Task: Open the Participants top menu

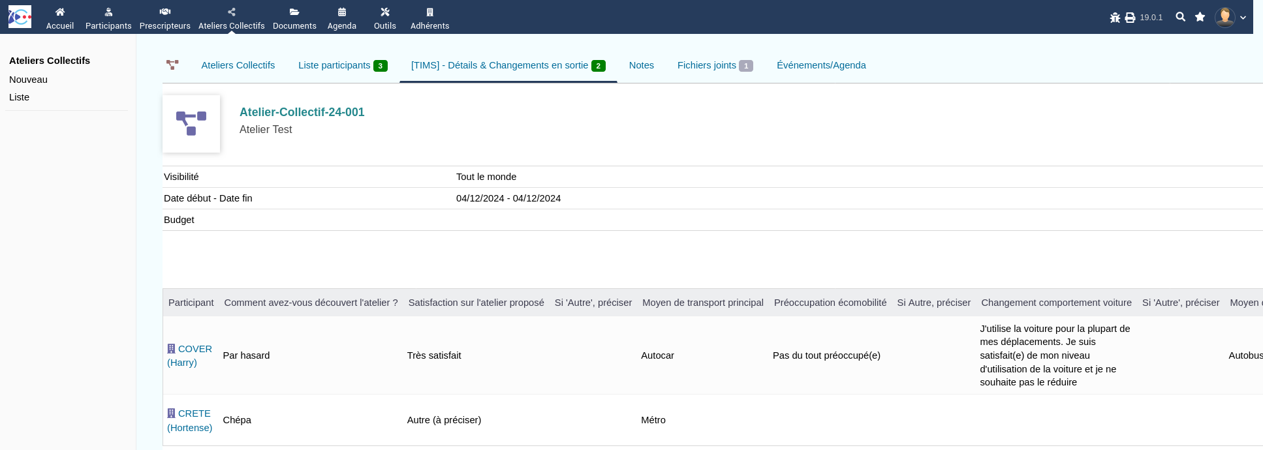Action: pos(108,18)
